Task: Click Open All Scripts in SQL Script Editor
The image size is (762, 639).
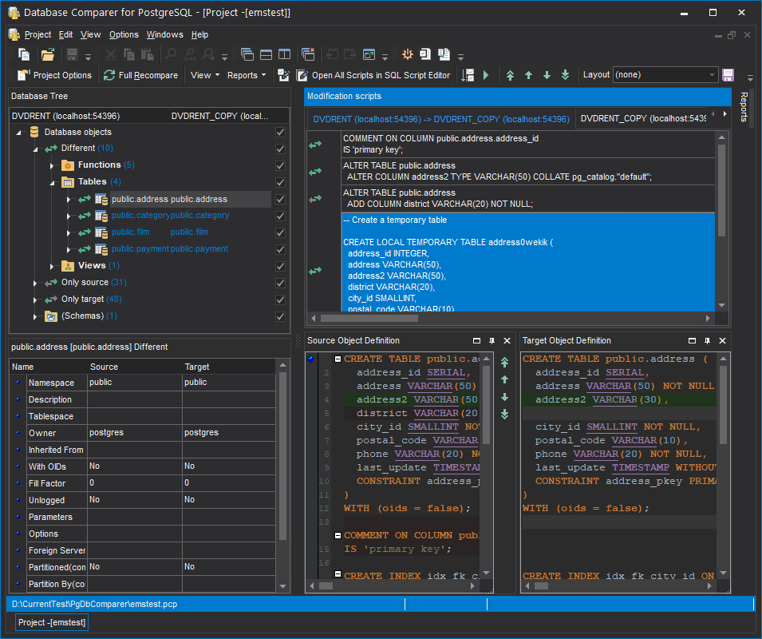Action: [x=373, y=75]
